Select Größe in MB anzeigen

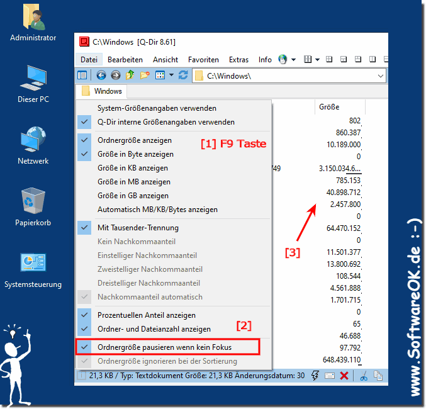(174, 182)
